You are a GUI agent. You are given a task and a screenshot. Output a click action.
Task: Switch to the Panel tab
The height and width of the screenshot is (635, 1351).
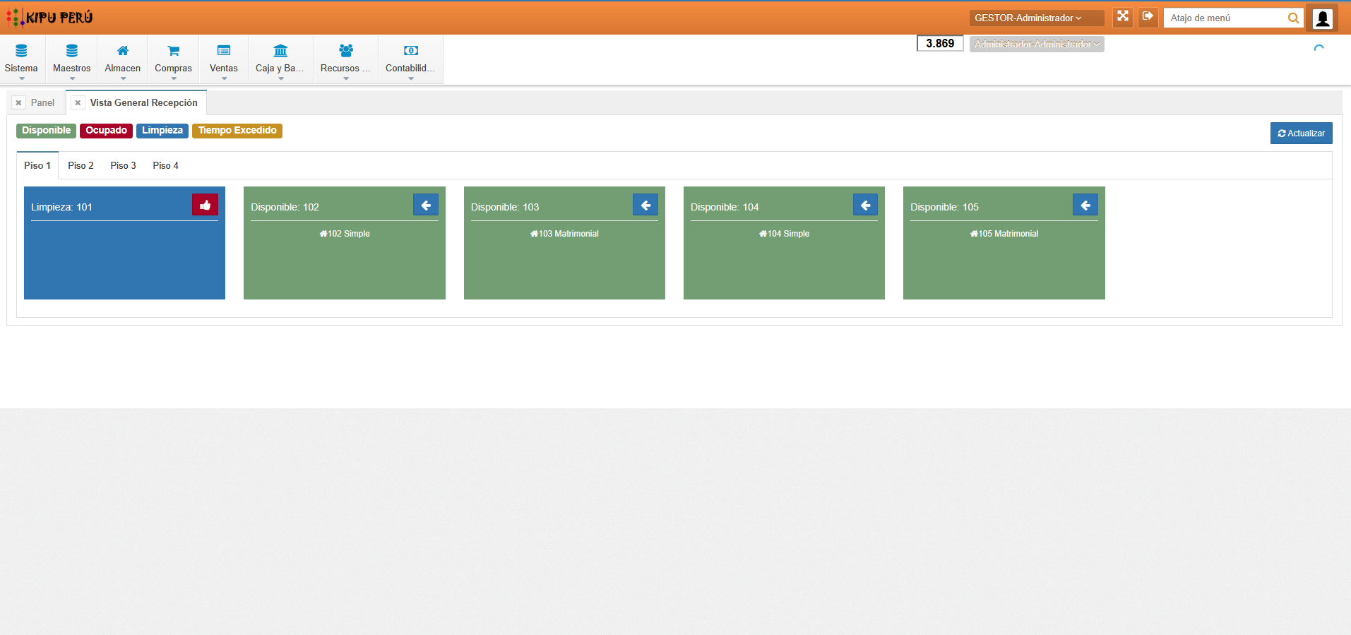pyautogui.click(x=42, y=103)
